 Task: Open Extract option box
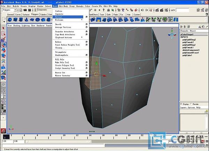coord(86,17)
